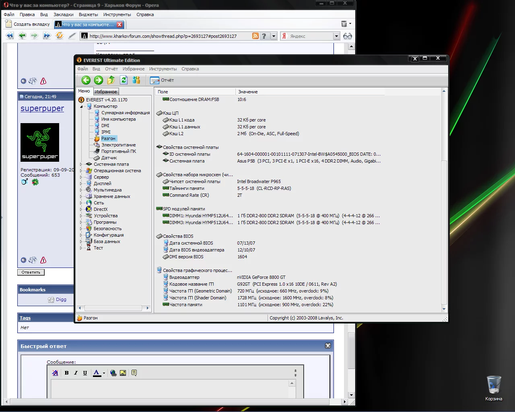Screen dimensions: 515x412
Task: Click the binoculars view icon in Opera
Action: (x=348, y=36)
